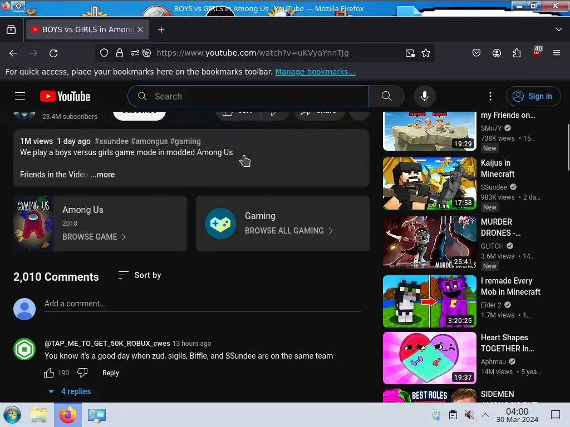Open Sort by comments dropdown
The width and height of the screenshot is (570, 427).
(140, 275)
